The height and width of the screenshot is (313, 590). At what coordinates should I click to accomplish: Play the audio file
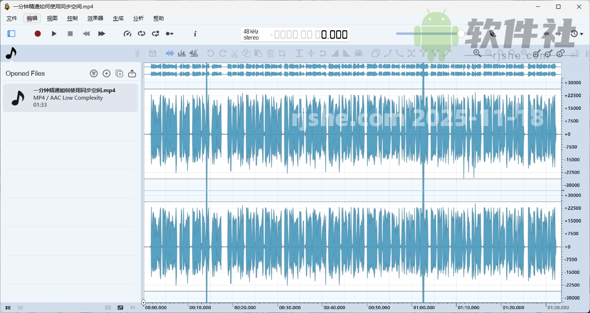54,33
